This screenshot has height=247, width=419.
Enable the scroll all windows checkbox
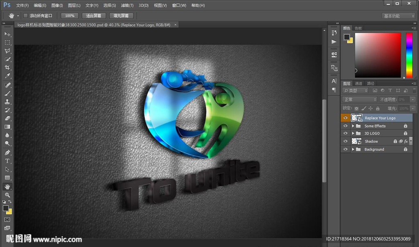pyautogui.click(x=25, y=16)
